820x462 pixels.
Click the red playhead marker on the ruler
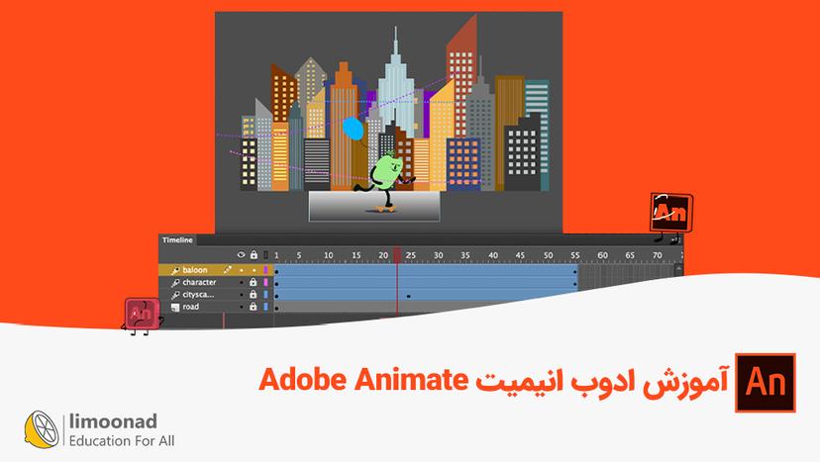tap(397, 255)
